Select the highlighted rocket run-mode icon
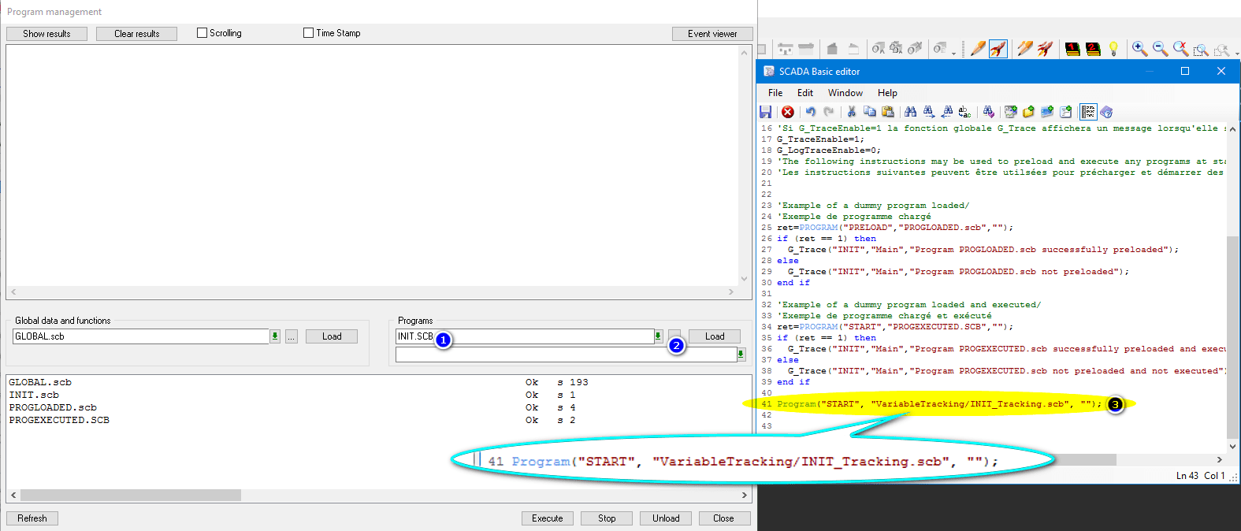This screenshot has height=531, width=1241. click(x=998, y=49)
